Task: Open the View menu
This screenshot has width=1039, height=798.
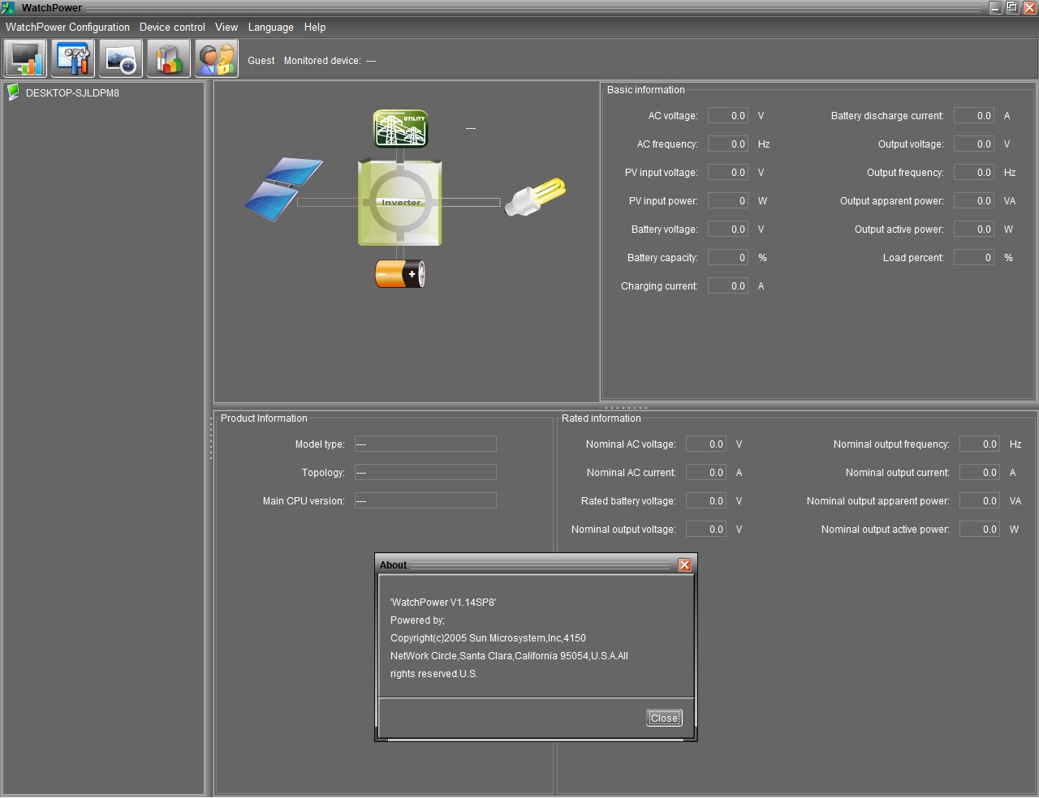Action: pos(226,27)
